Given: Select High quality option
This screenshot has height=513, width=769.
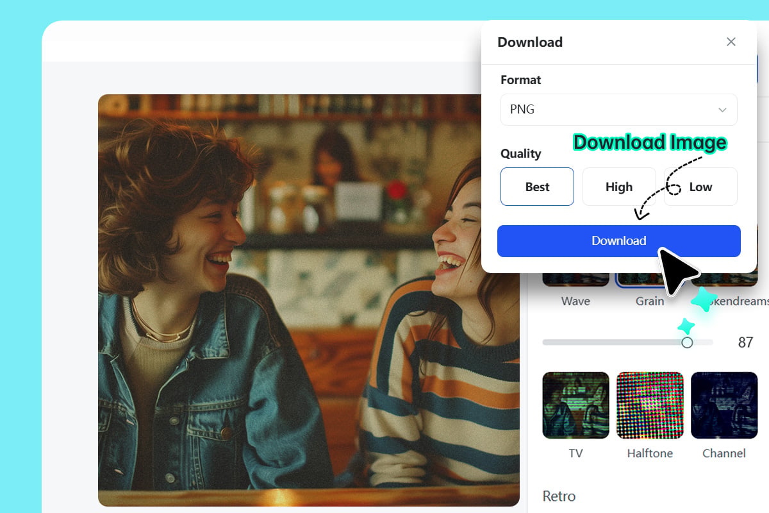Looking at the screenshot, I should coord(619,187).
